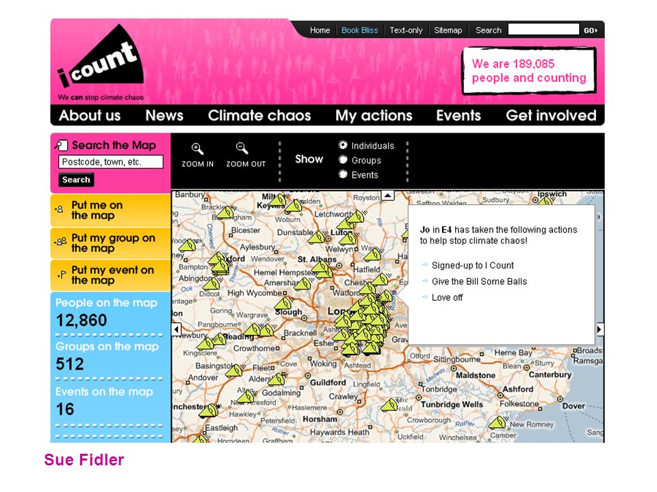This screenshot has height=492, width=657.
Task: Open the Love off action link
Action: tap(447, 297)
